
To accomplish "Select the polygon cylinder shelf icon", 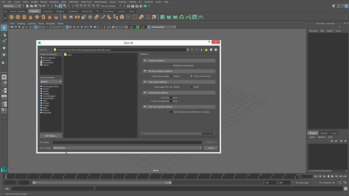I will [x=24, y=17].
